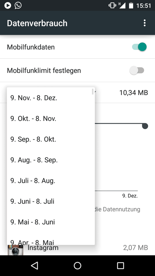Screen dimensions: 155x276
Task: Tap the Android back navigation button
Action: pos(34,266)
